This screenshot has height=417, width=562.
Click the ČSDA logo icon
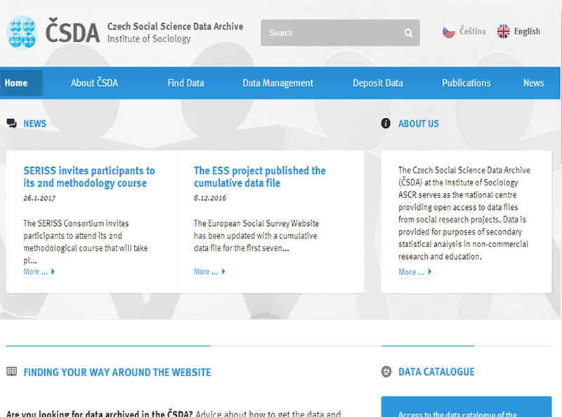pos(22,32)
